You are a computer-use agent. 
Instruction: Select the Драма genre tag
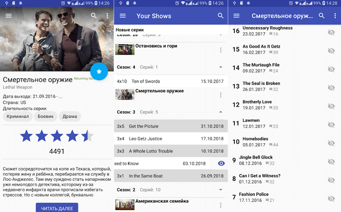[x=70, y=116]
